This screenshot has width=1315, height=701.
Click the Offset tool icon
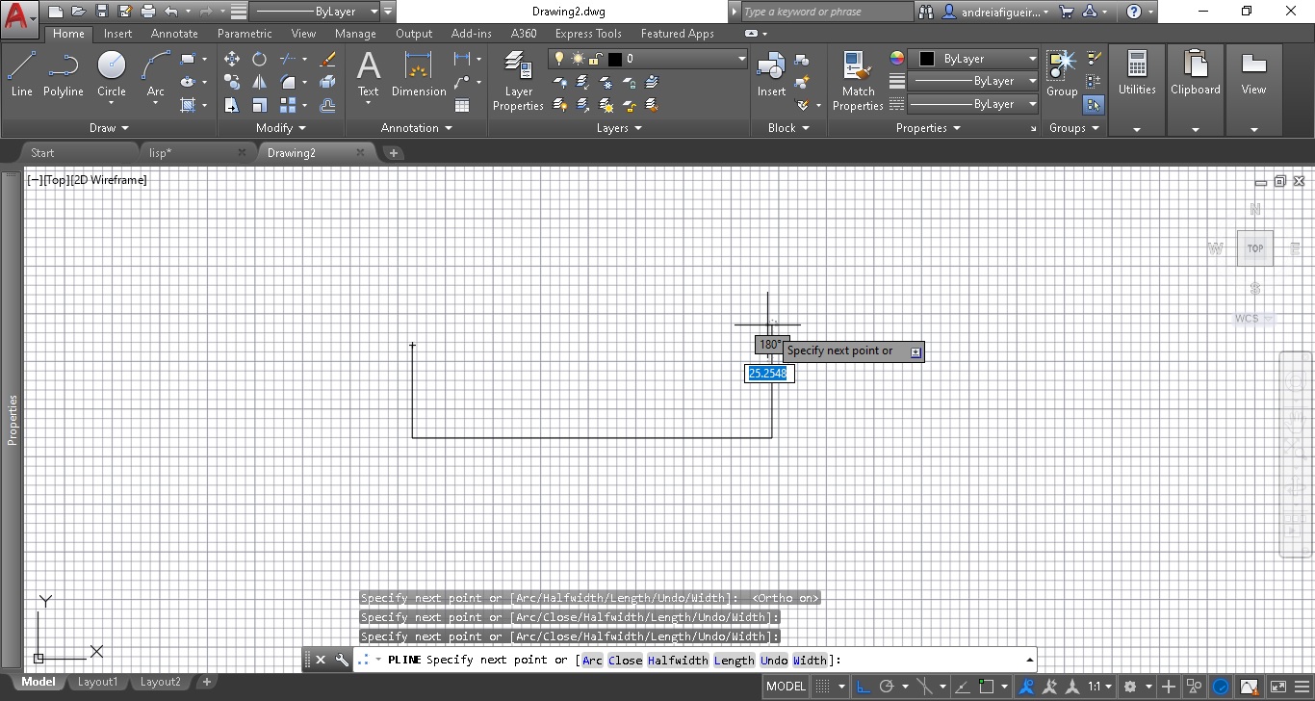tap(327, 105)
